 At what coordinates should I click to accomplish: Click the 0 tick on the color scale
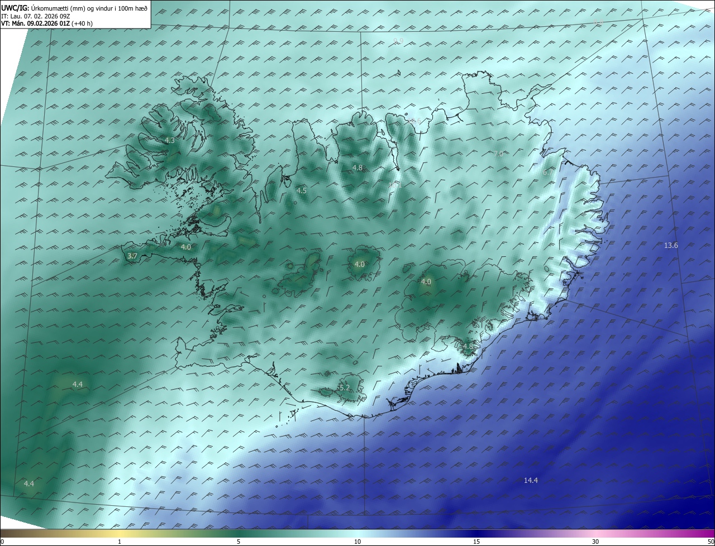[2, 542]
